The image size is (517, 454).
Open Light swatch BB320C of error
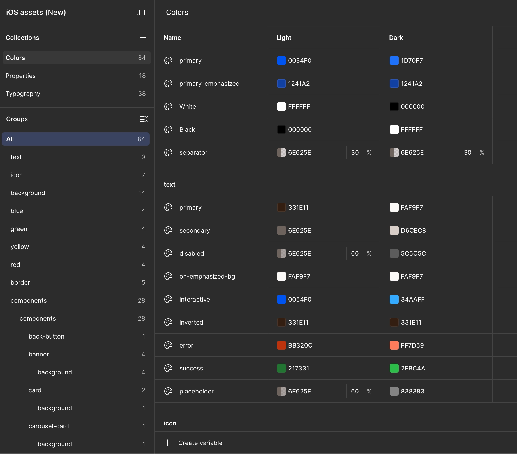click(281, 345)
